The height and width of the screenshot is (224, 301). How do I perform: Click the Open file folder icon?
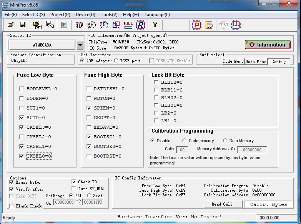pyautogui.click(x=11, y=25)
